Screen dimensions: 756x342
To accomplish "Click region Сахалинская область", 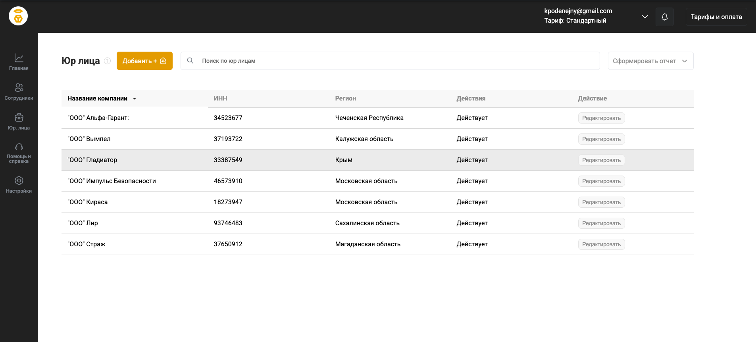I will click(367, 223).
